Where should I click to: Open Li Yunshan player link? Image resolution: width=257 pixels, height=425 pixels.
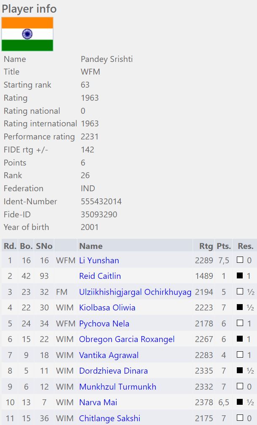pyautogui.click(x=99, y=260)
